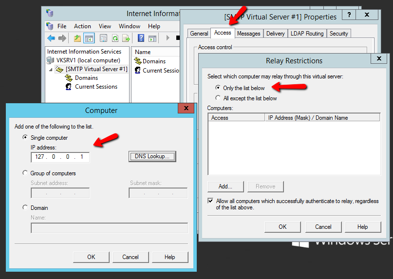Click the green Refresh icon in IIS toolbar

pos(115,38)
